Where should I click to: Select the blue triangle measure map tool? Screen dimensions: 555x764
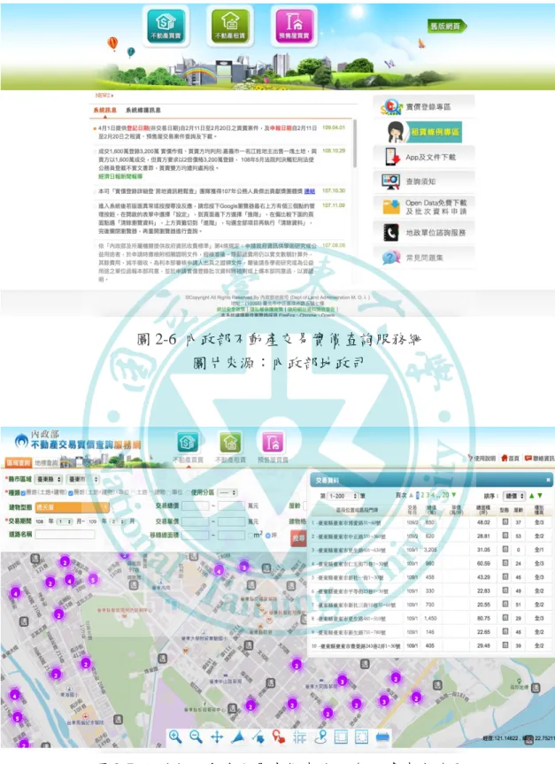238,737
